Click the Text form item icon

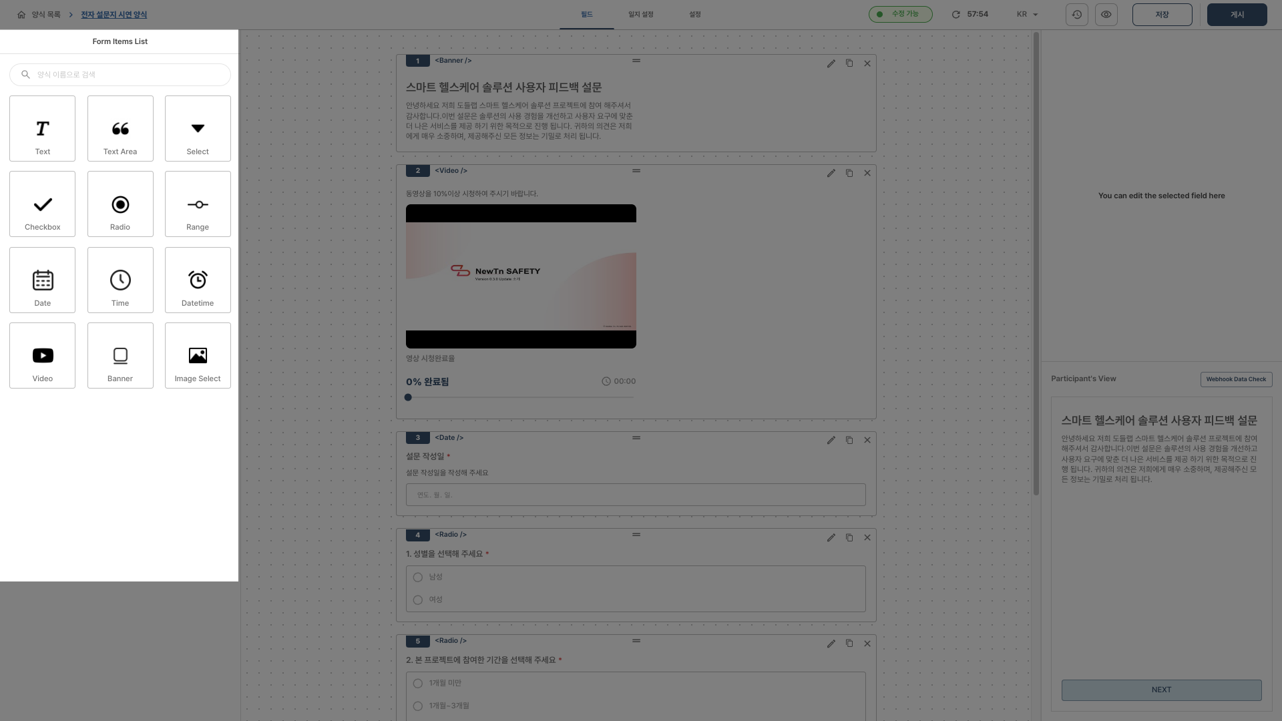pos(42,128)
